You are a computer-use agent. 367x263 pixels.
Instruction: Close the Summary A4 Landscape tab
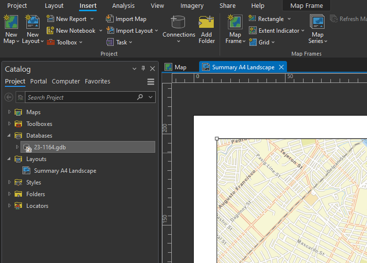pos(281,67)
